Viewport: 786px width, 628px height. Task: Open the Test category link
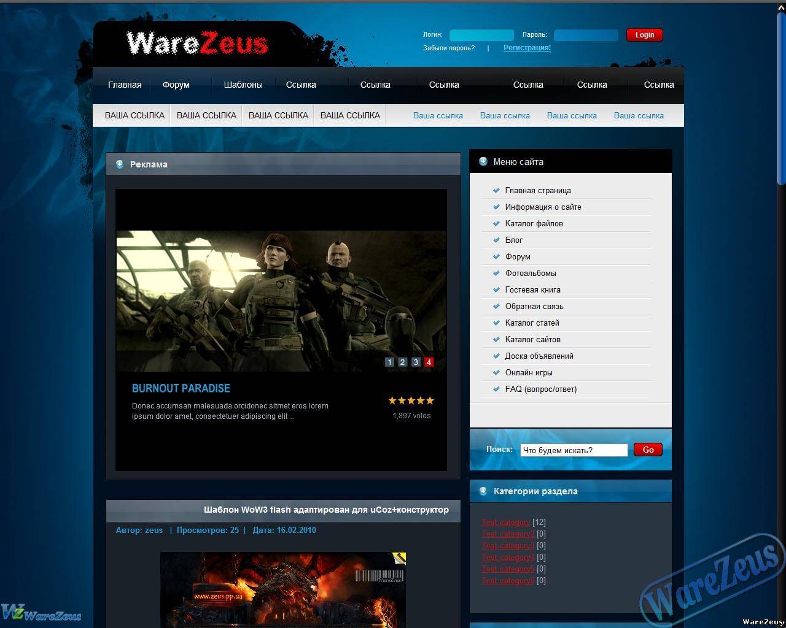coord(505,522)
